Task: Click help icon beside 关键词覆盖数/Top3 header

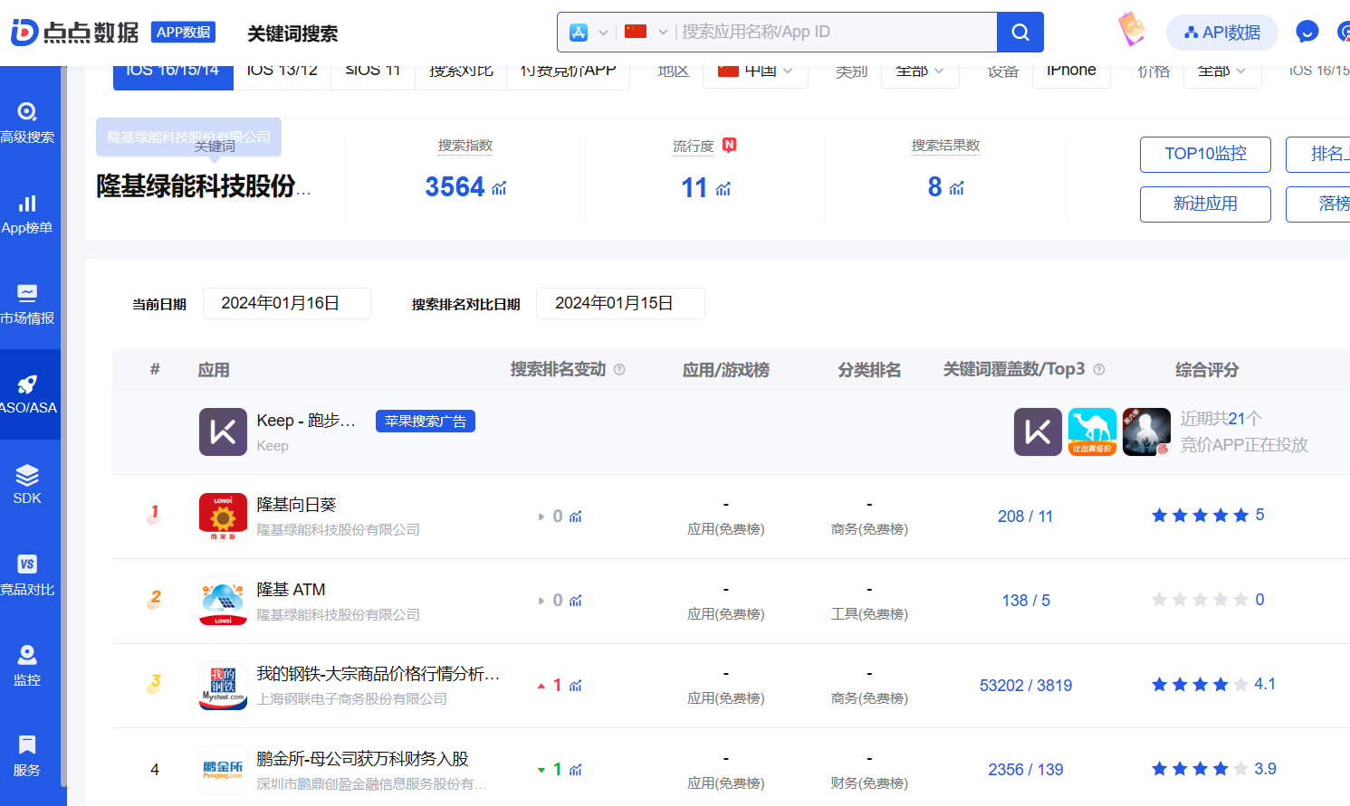Action: pos(1099,370)
